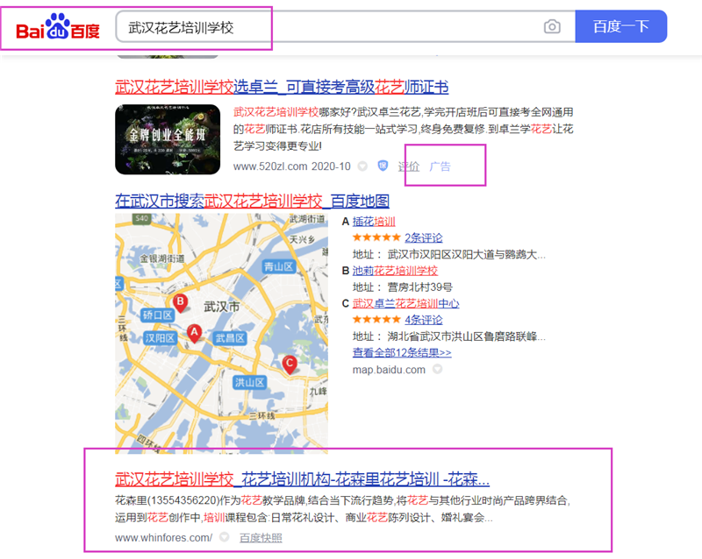Screen dimensions: 702x559
Task: Click the 百度一下 search button
Action: click(621, 26)
